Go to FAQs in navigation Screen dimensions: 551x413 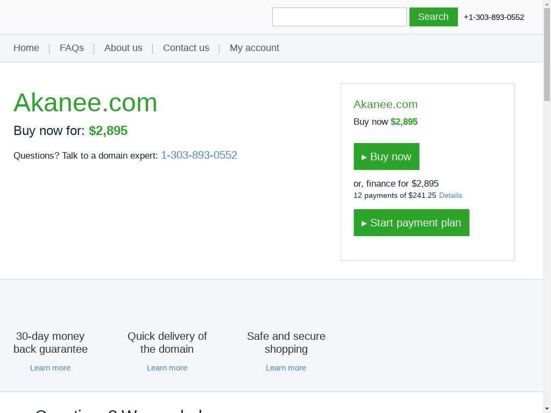72,48
